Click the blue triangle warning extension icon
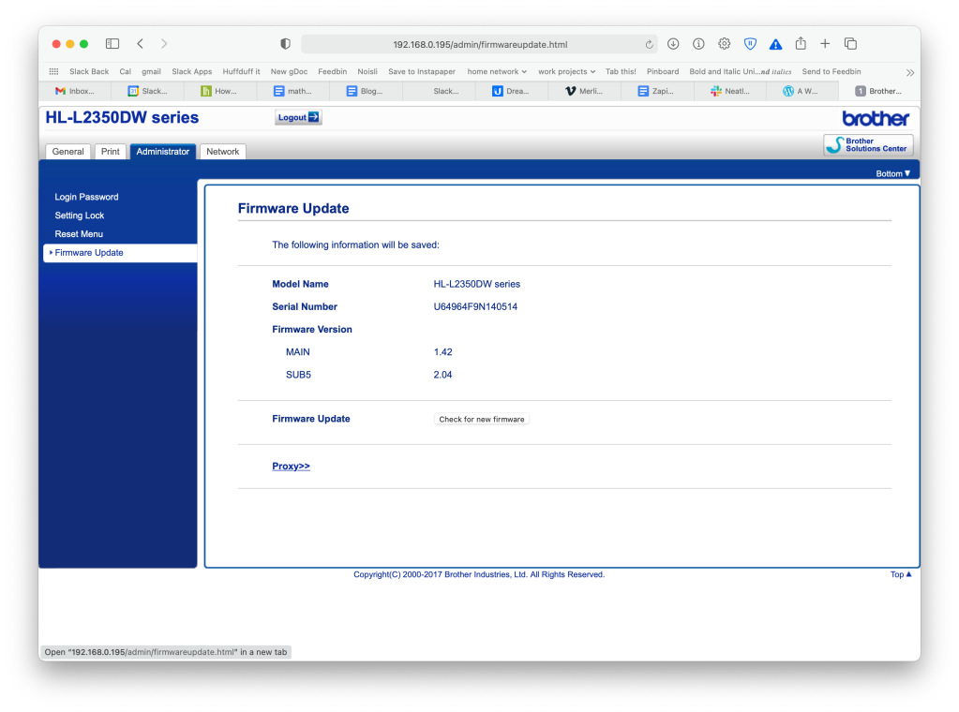Screen dimensions: 959x712 (x=775, y=44)
